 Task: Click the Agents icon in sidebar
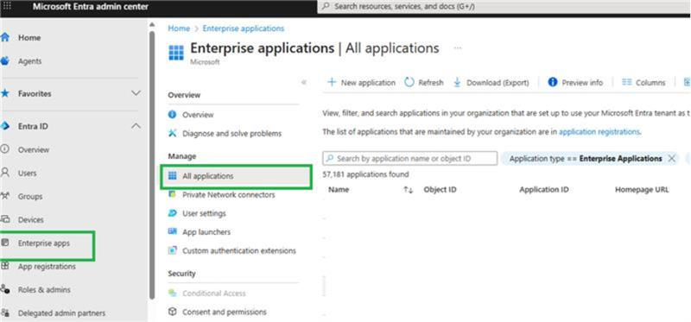click(5, 60)
